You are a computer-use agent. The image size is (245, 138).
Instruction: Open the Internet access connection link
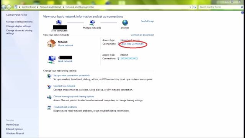click(129, 59)
